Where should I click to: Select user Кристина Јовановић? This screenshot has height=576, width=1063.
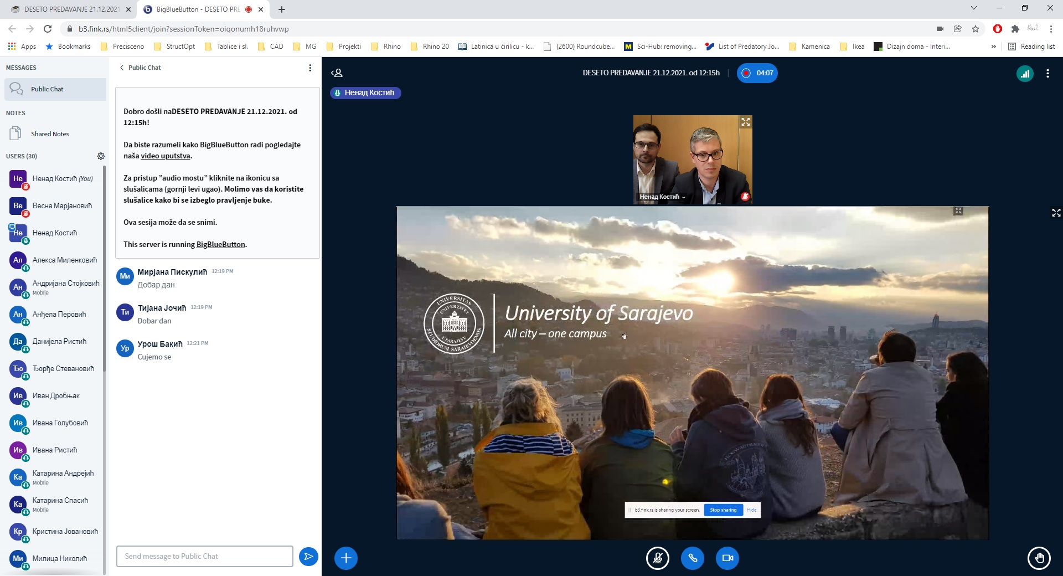click(x=54, y=531)
